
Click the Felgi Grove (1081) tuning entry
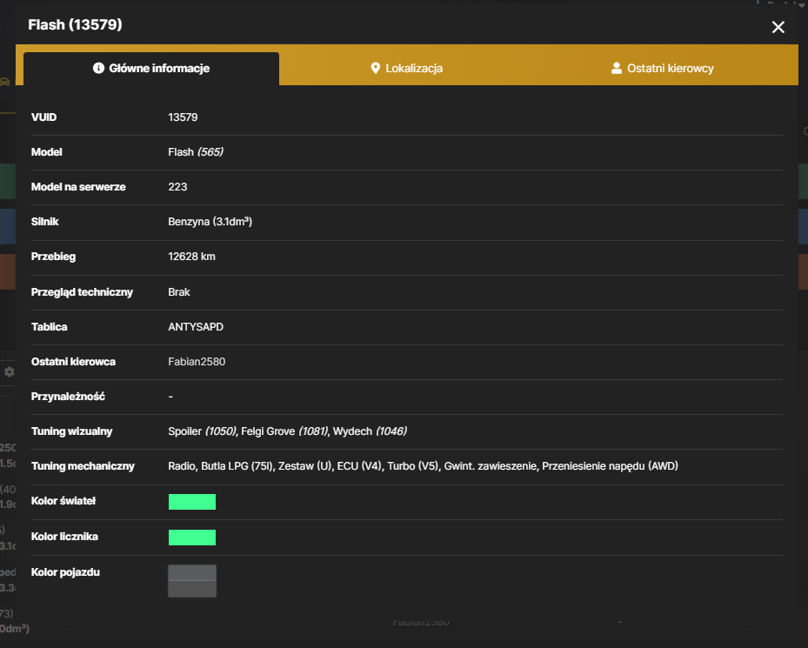[284, 431]
